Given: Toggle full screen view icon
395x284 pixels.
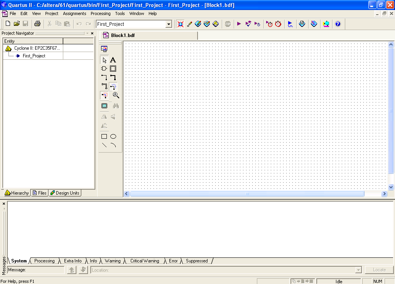Looking at the screenshot, I should point(104,106).
